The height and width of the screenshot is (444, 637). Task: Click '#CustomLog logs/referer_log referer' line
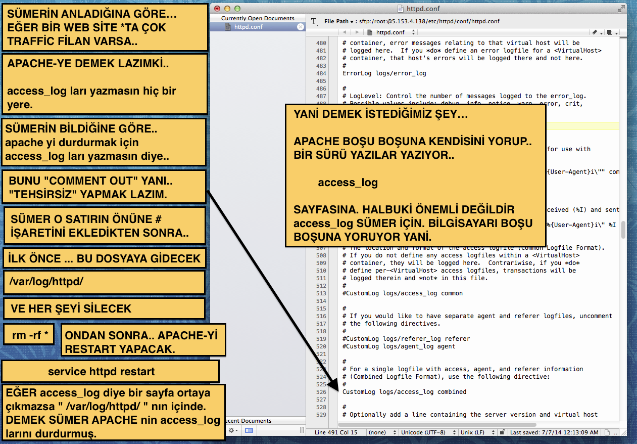click(x=406, y=339)
